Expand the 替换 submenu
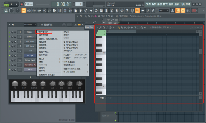The height and width of the screenshot is (123, 206). pyautogui.click(x=49, y=62)
